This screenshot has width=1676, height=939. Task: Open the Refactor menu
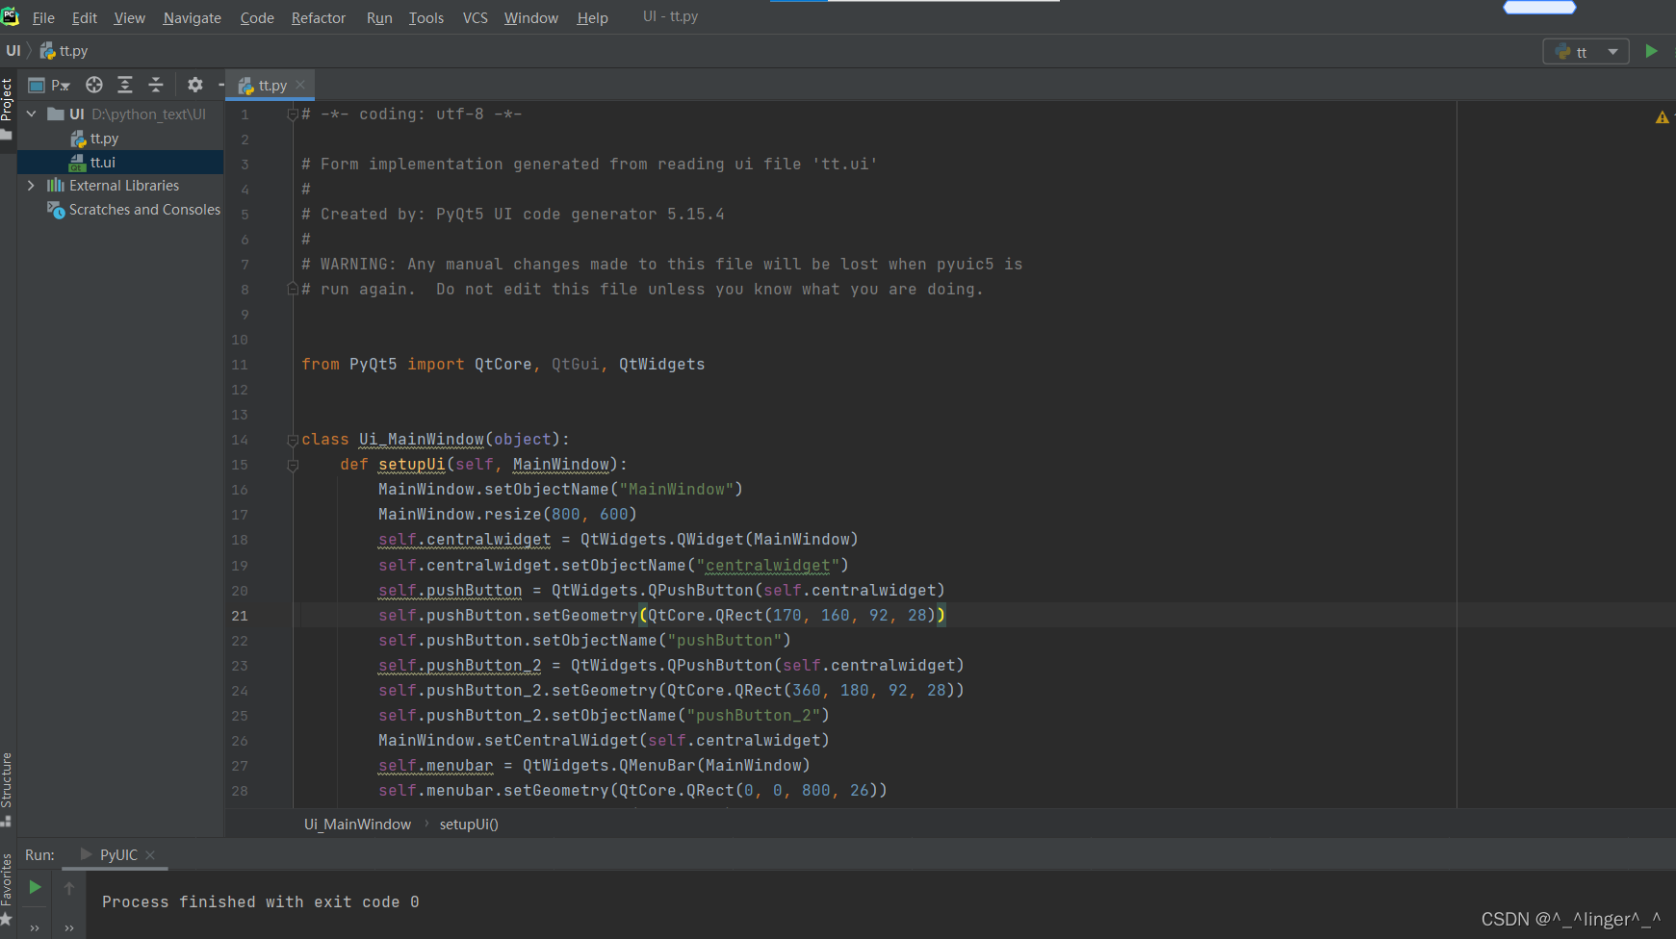pos(318,17)
